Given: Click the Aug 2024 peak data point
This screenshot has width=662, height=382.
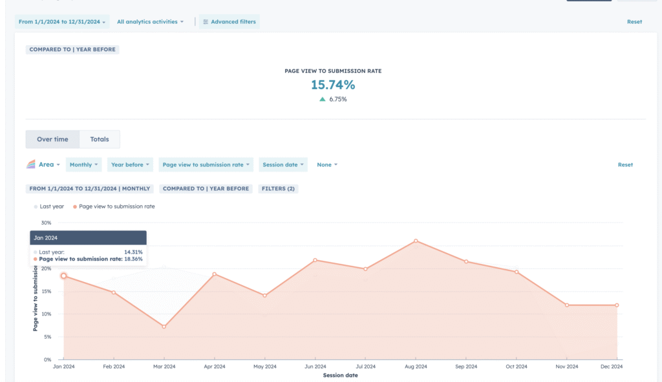Looking at the screenshot, I should [416, 241].
